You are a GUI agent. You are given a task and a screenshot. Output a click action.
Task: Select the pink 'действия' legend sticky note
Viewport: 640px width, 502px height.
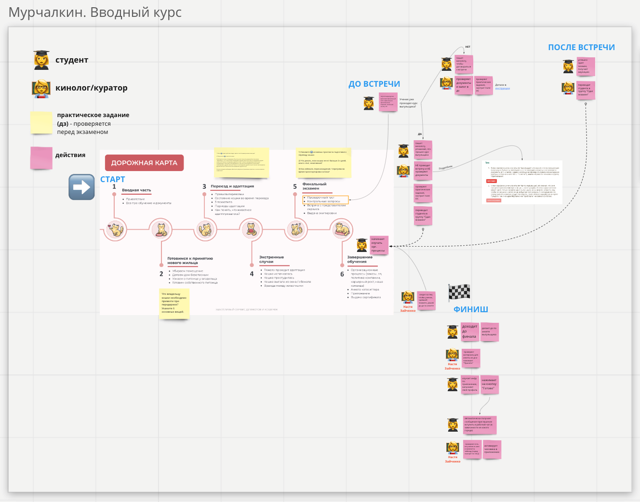[41, 158]
